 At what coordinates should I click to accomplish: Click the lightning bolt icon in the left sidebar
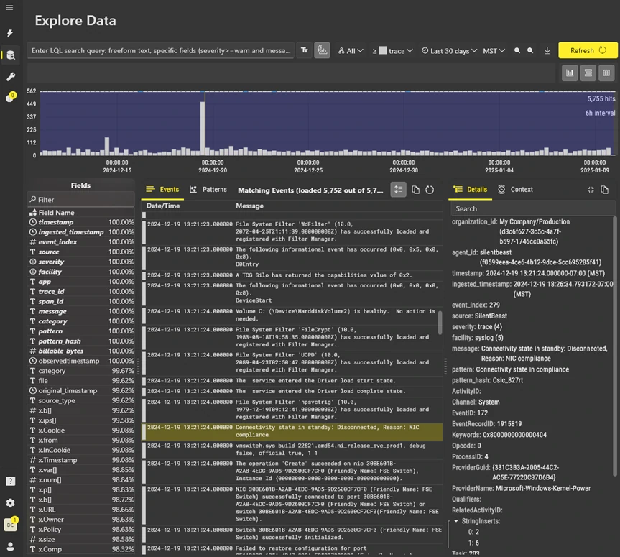pos(9,33)
